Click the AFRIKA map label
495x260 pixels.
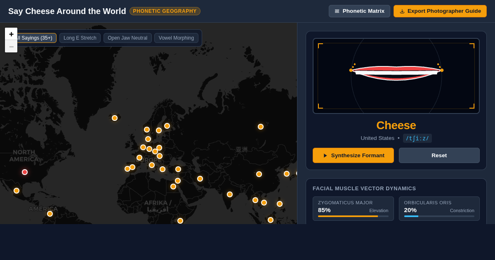[x=158, y=206]
